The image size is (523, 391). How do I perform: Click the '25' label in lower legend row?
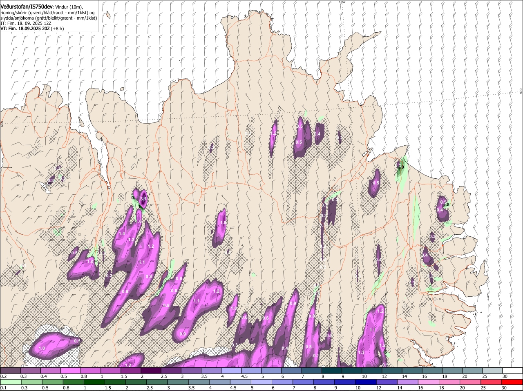484,388
